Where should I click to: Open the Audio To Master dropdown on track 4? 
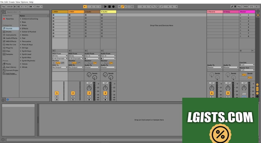pyautogui.click(x=108, y=67)
